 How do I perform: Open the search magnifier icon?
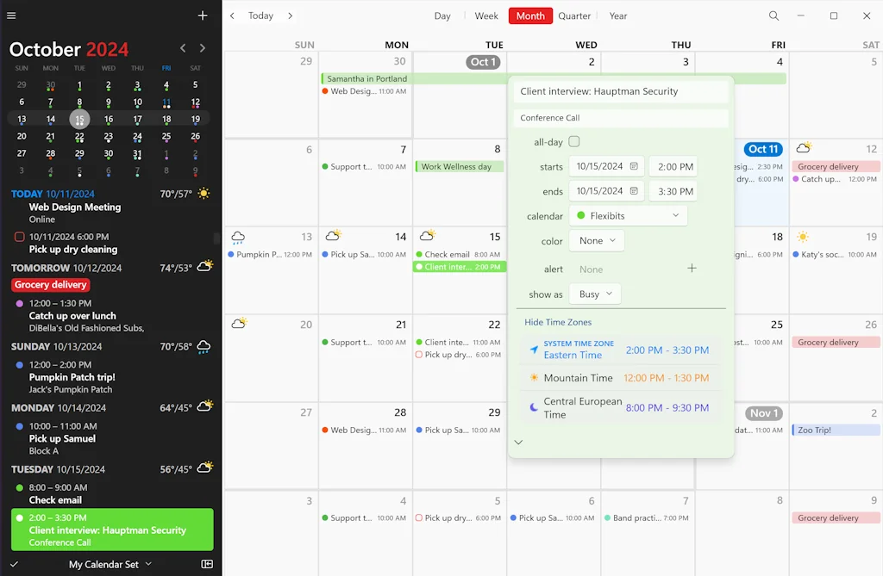[773, 15]
